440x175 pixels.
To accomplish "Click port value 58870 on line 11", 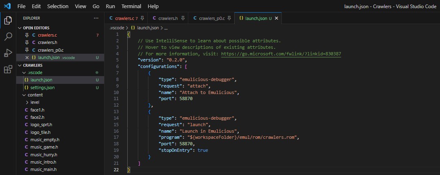I will pyautogui.click(x=186, y=99).
